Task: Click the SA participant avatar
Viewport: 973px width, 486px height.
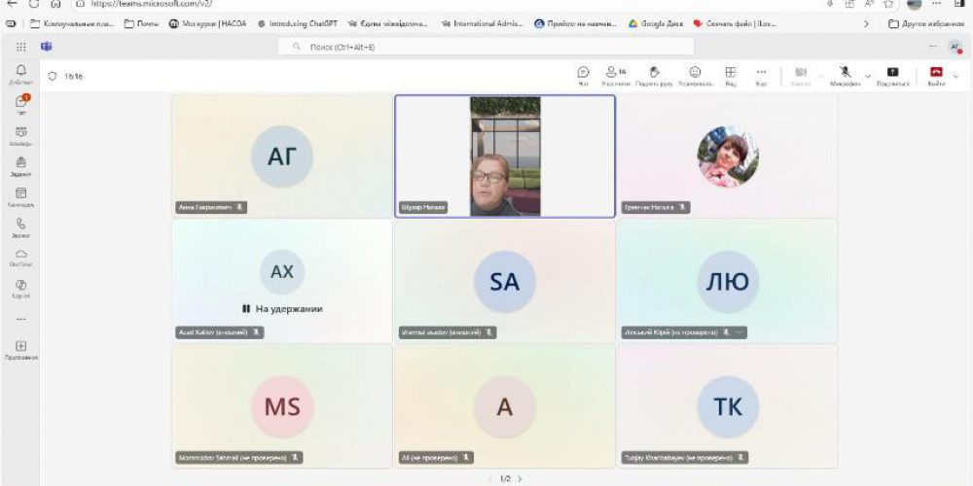Action: tap(504, 282)
